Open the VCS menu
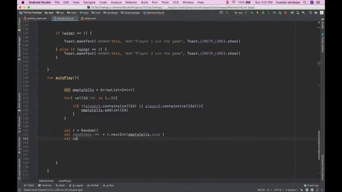342x192 pixels. tap(176, 2)
